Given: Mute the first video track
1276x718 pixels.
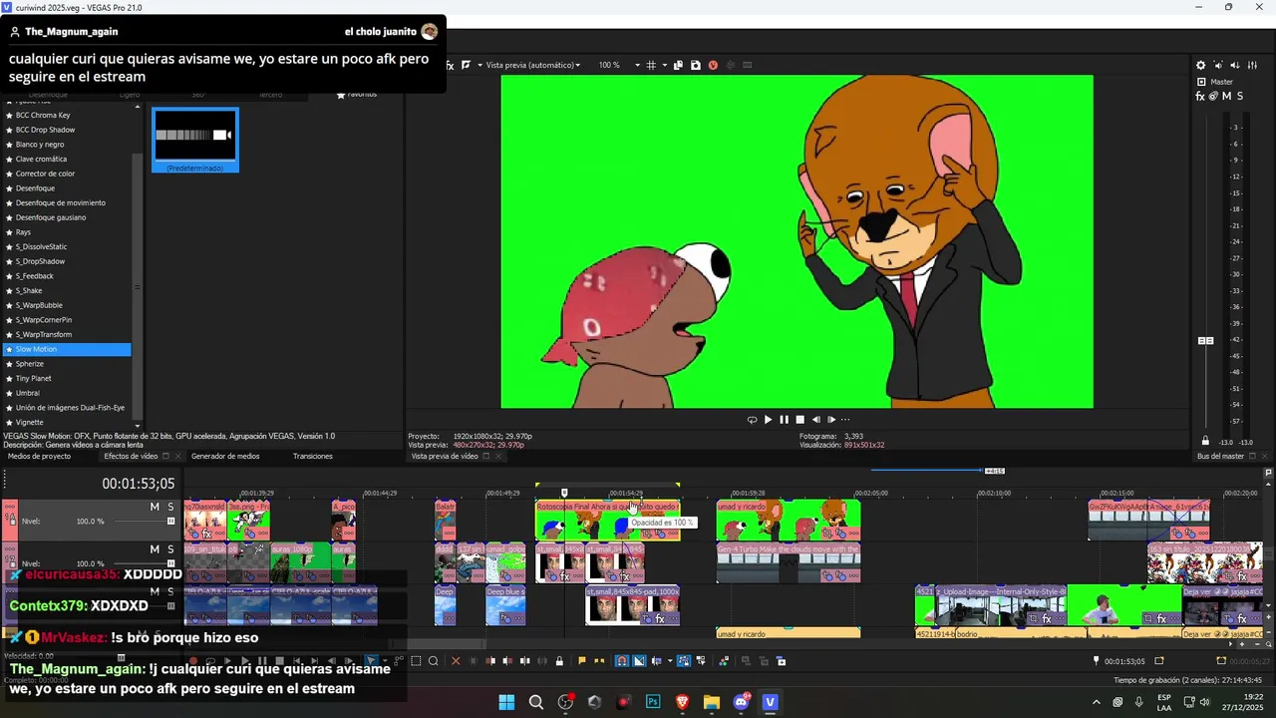Looking at the screenshot, I should pyautogui.click(x=155, y=507).
